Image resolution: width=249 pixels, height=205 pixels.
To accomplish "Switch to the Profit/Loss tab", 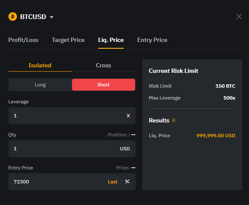I will [23, 40].
